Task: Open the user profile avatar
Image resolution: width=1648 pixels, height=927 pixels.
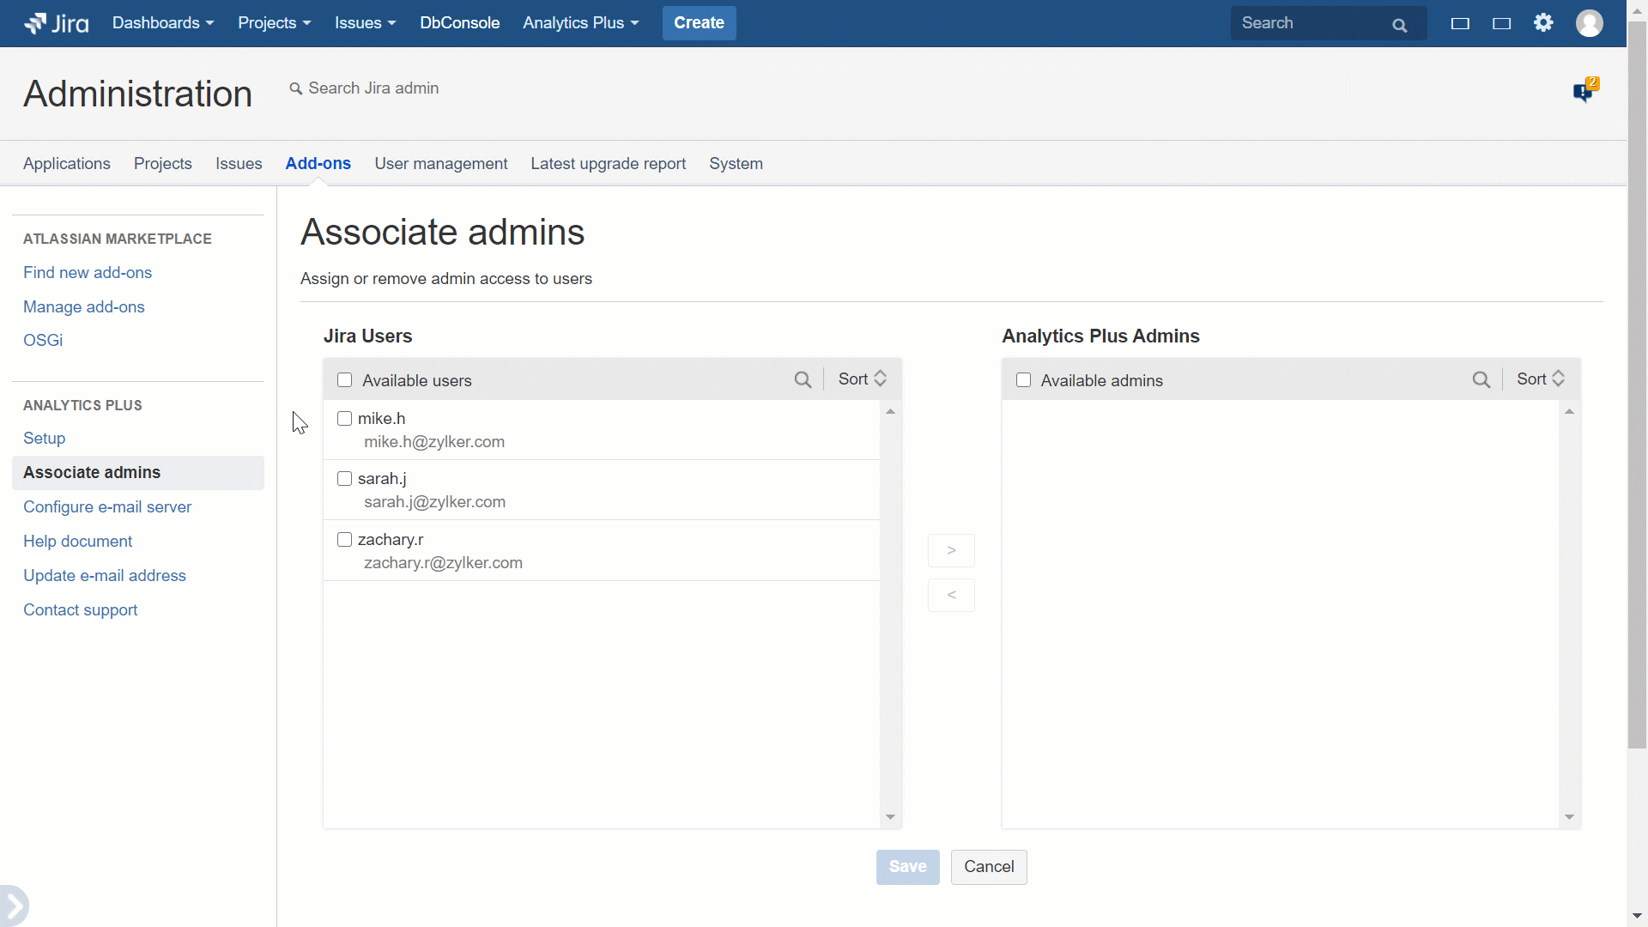Action: tap(1589, 23)
